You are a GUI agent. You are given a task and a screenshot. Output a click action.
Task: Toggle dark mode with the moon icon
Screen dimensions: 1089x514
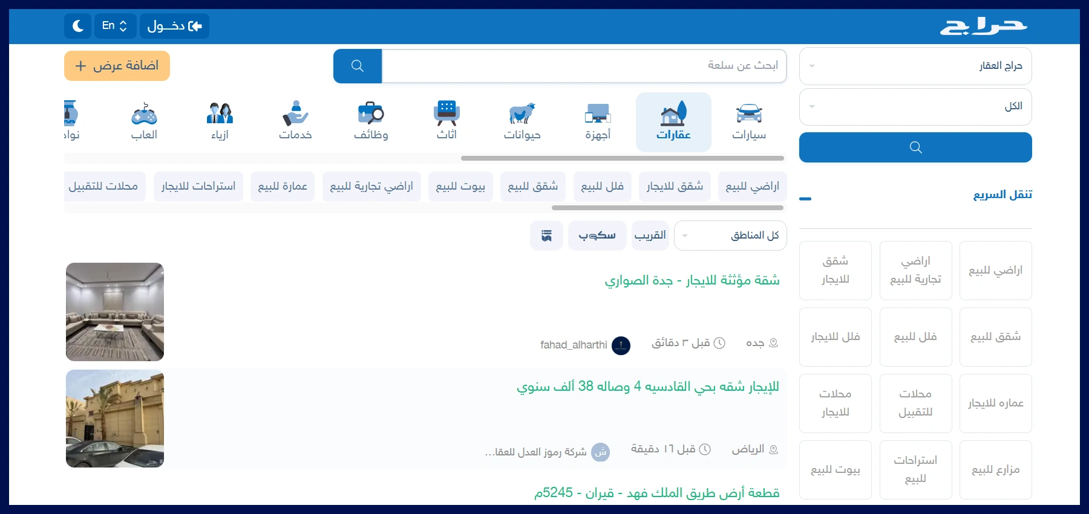tap(78, 26)
